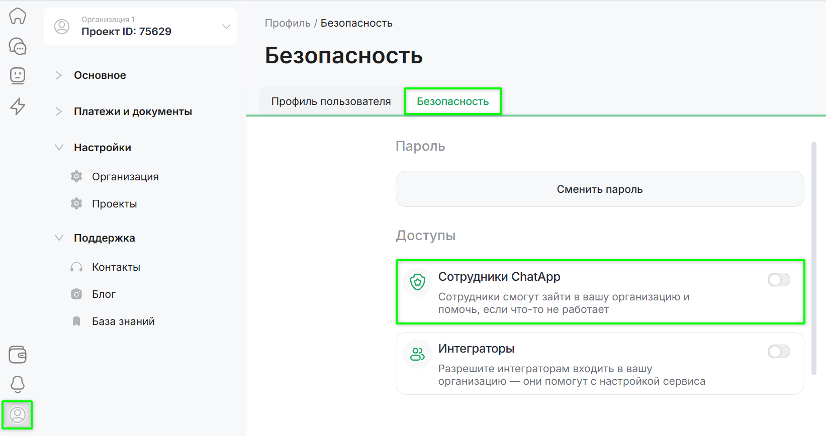Open the chats icon in sidebar
The width and height of the screenshot is (826, 436).
pyautogui.click(x=18, y=46)
